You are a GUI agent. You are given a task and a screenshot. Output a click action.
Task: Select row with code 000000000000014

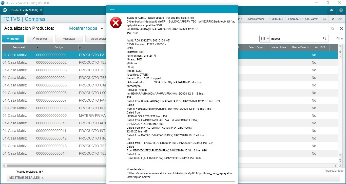click(170, 153)
